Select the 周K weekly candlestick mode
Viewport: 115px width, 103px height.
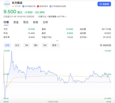[36, 45]
